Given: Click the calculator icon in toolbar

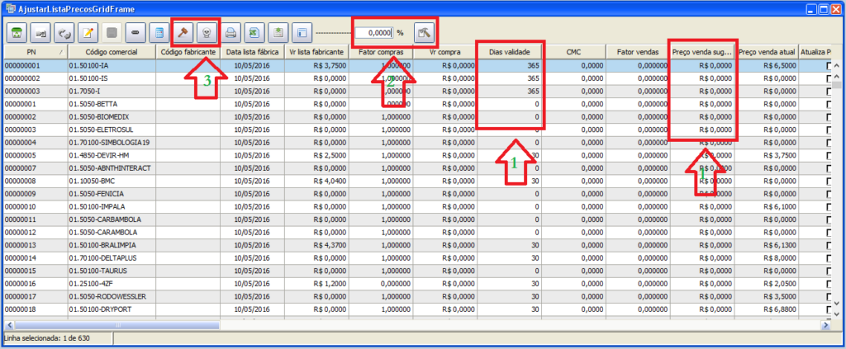Looking at the screenshot, I should [159, 34].
